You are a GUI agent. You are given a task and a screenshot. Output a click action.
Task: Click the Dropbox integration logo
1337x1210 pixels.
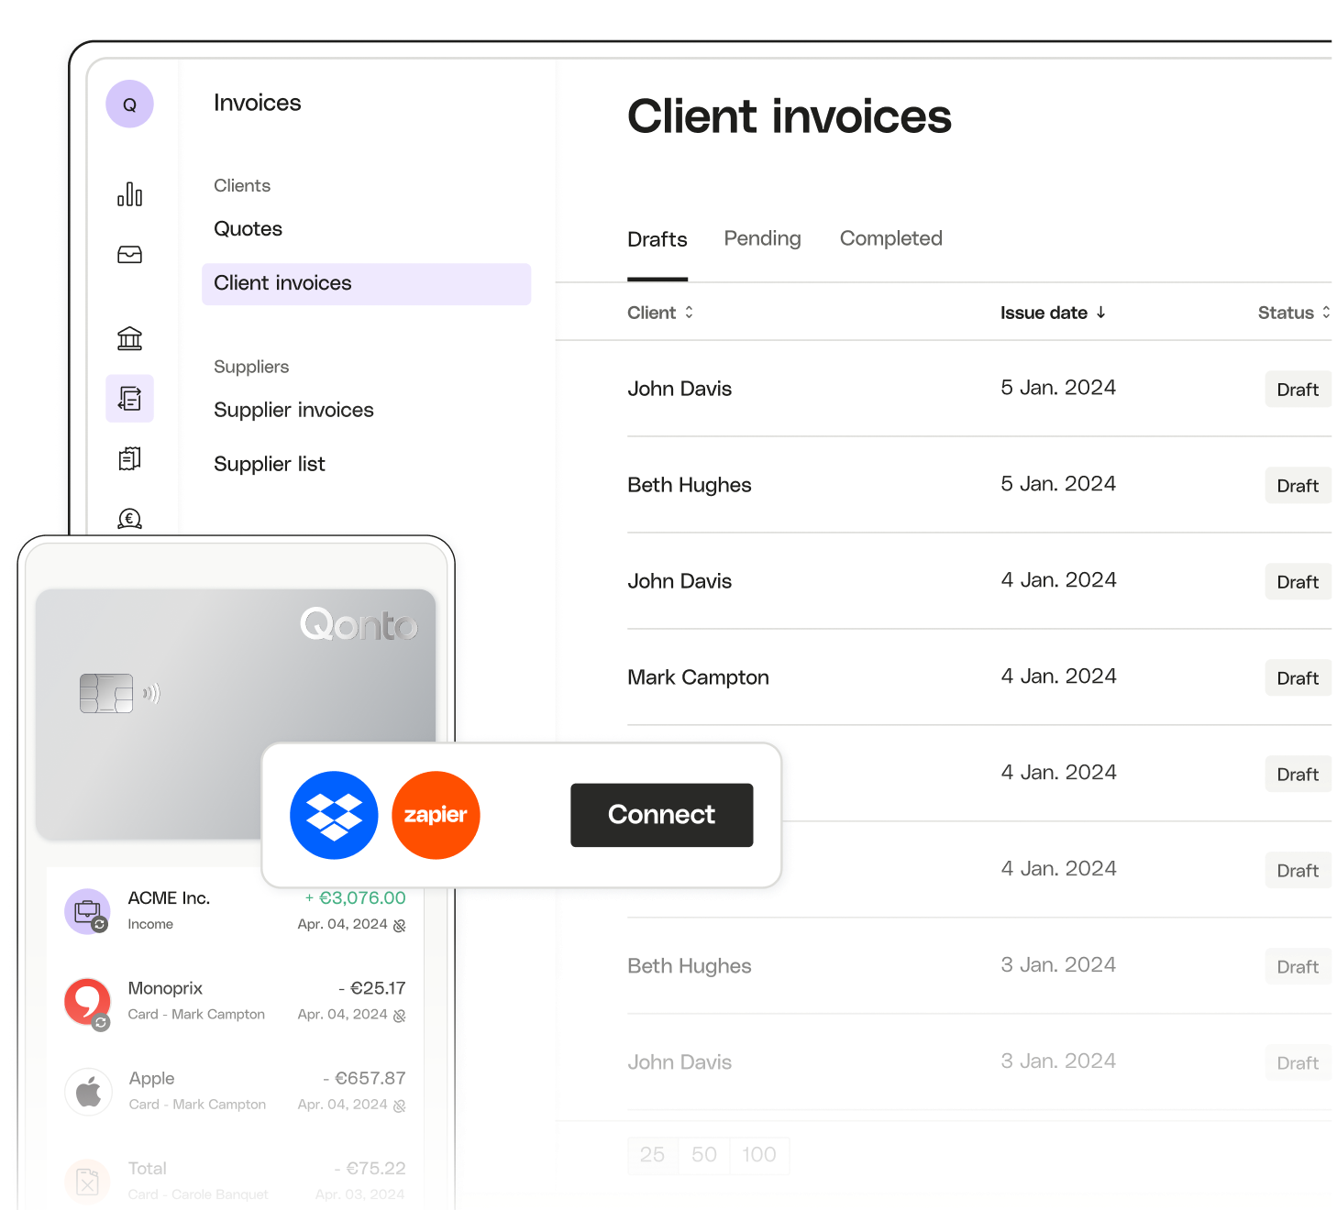click(334, 815)
